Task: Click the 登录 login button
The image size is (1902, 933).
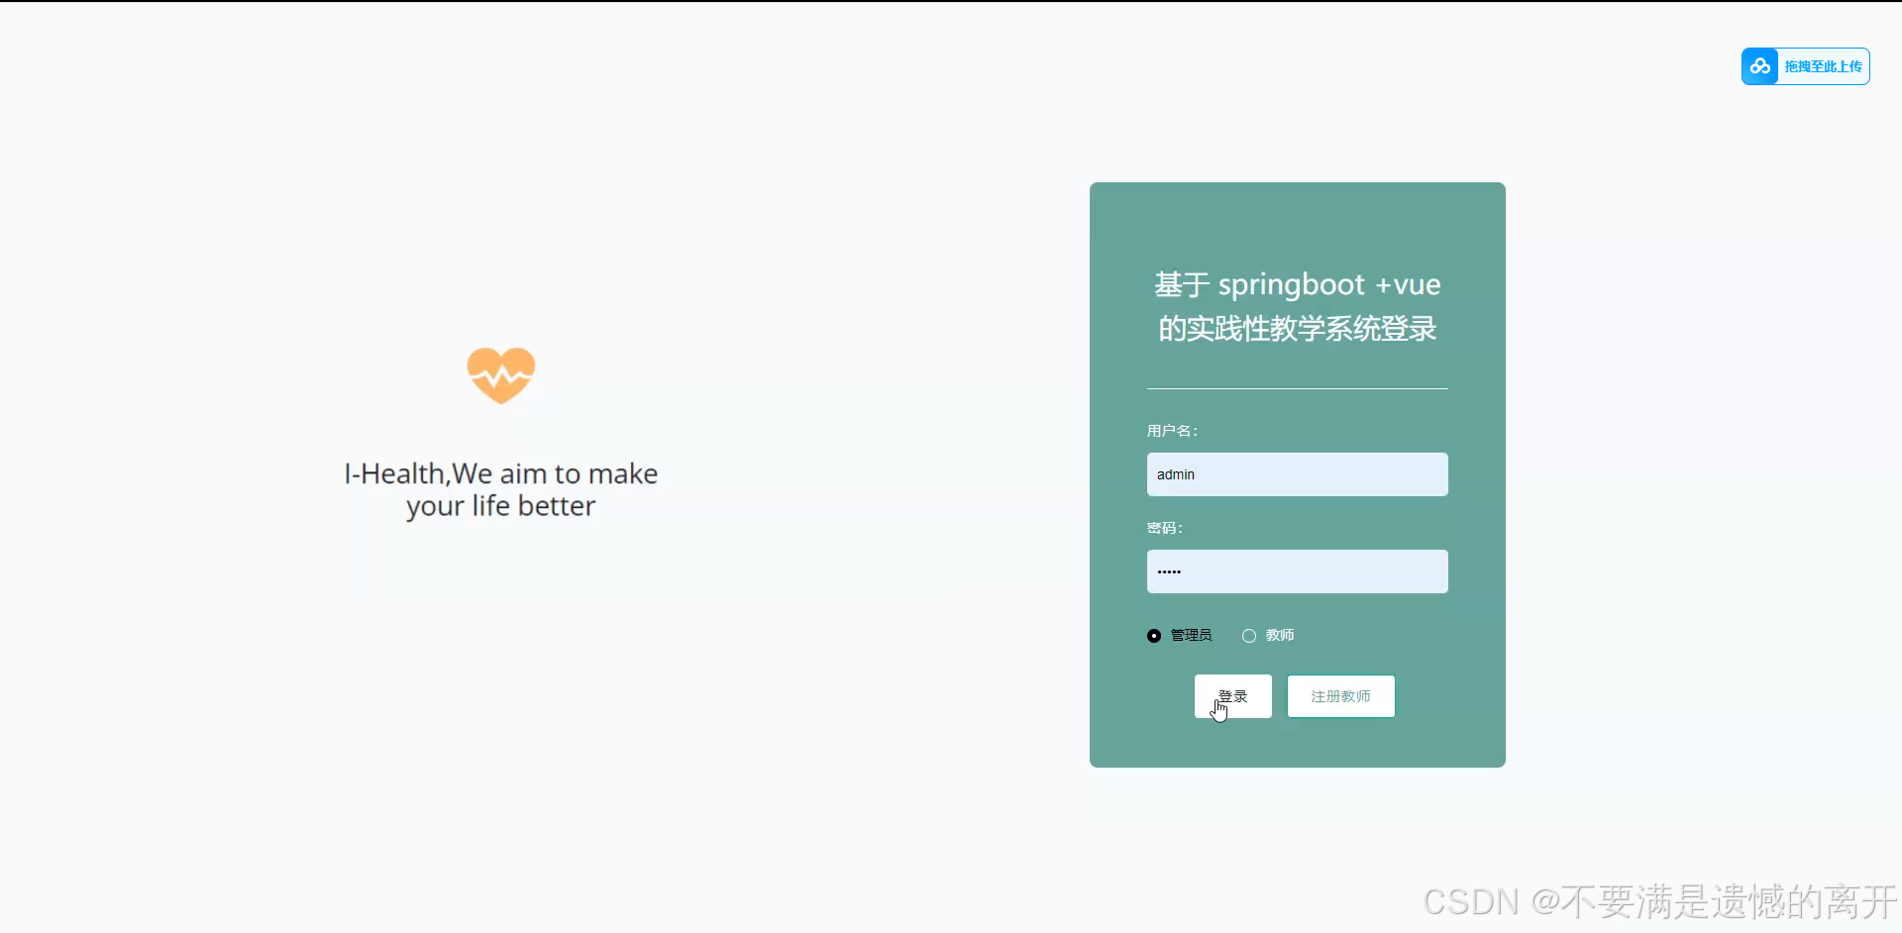Action: point(1232,696)
